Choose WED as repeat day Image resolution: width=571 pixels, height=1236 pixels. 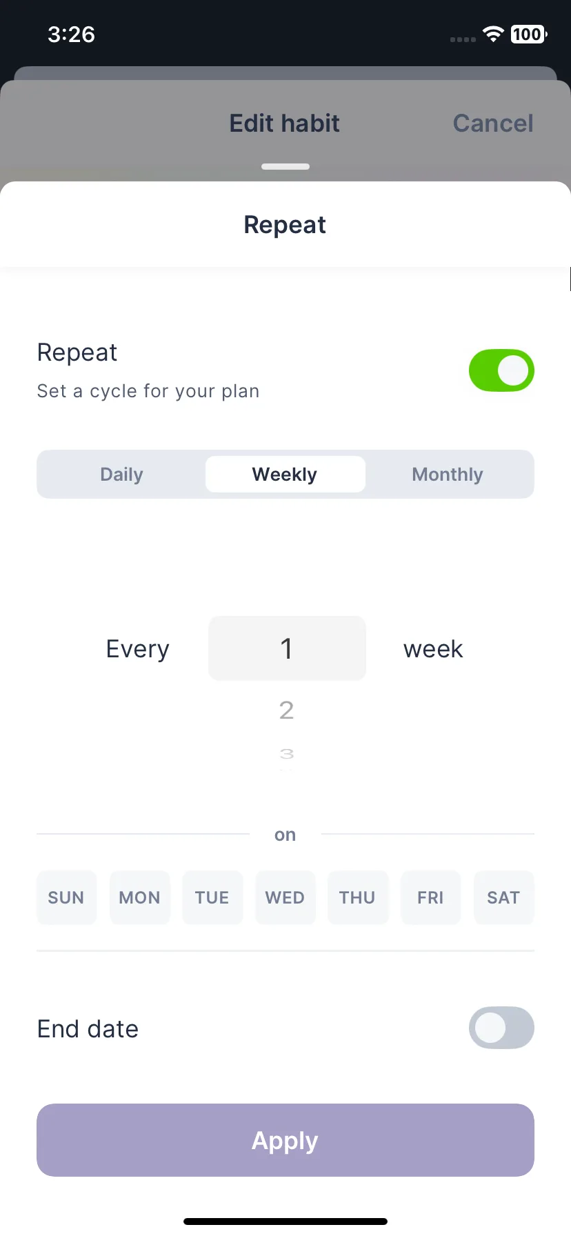(x=285, y=897)
